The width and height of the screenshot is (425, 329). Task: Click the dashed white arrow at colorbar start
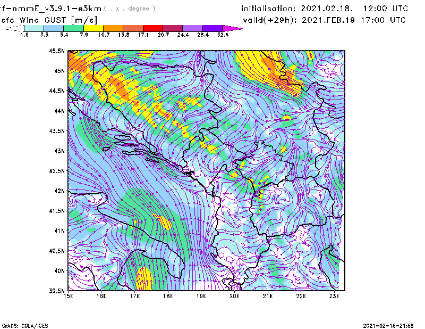coord(15,28)
